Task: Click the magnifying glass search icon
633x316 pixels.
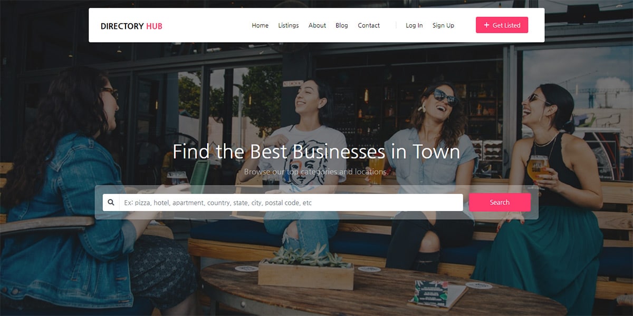Action: (x=111, y=202)
